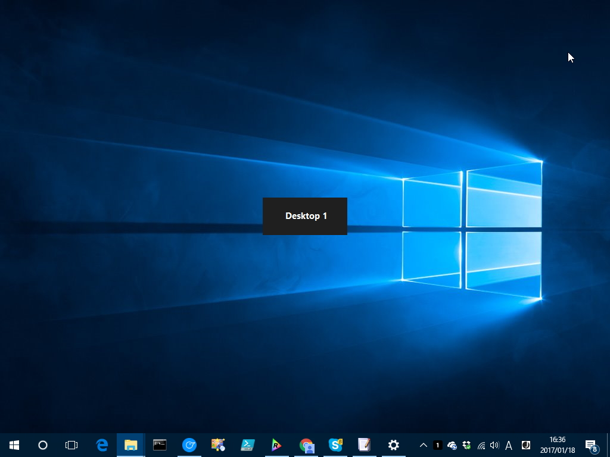Click the Desktop 1 overlay label
This screenshot has width=610, height=457.
306,216
